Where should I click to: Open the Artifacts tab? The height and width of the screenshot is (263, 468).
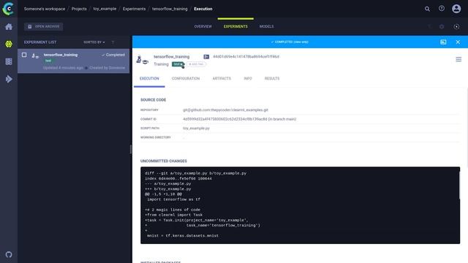[222, 78]
